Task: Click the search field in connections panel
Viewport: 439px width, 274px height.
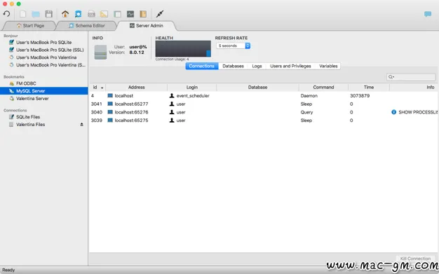Action: point(411,76)
